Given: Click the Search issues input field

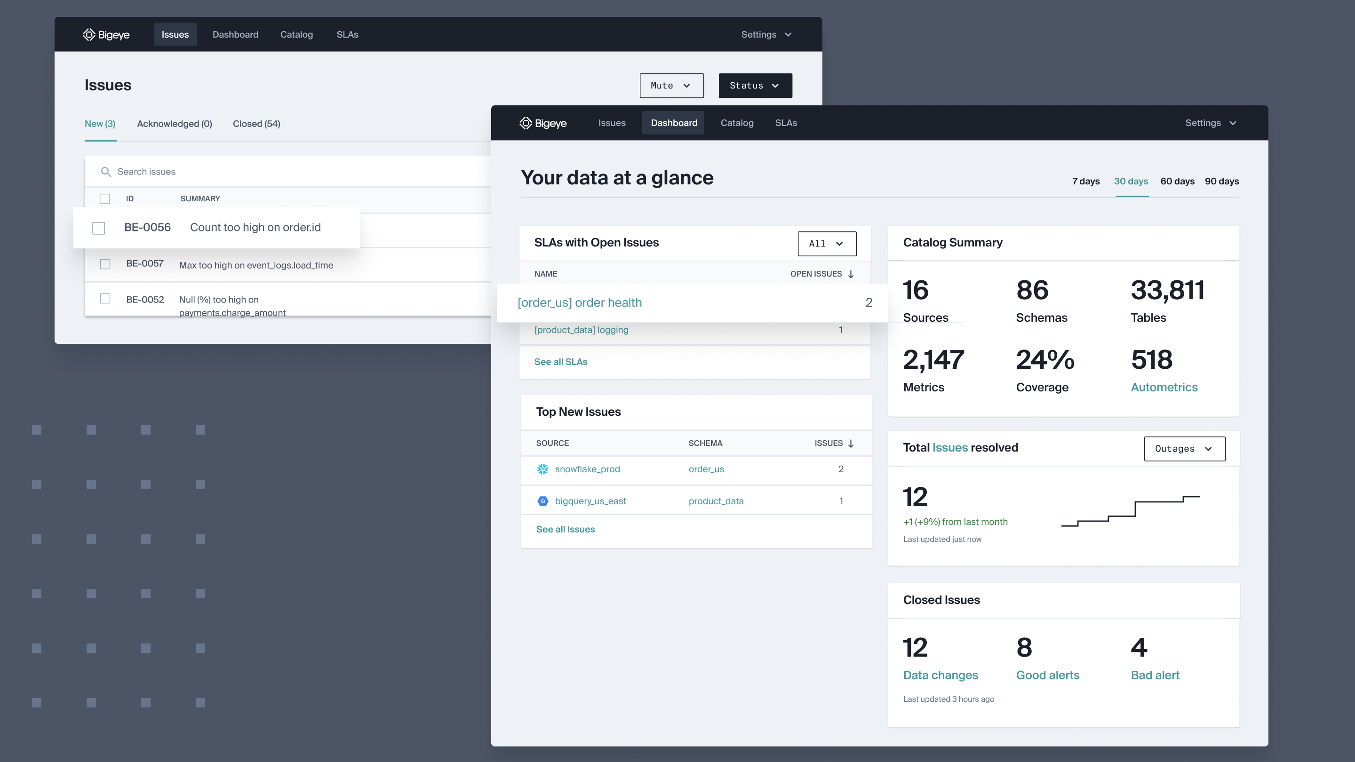Looking at the screenshot, I should [210, 171].
